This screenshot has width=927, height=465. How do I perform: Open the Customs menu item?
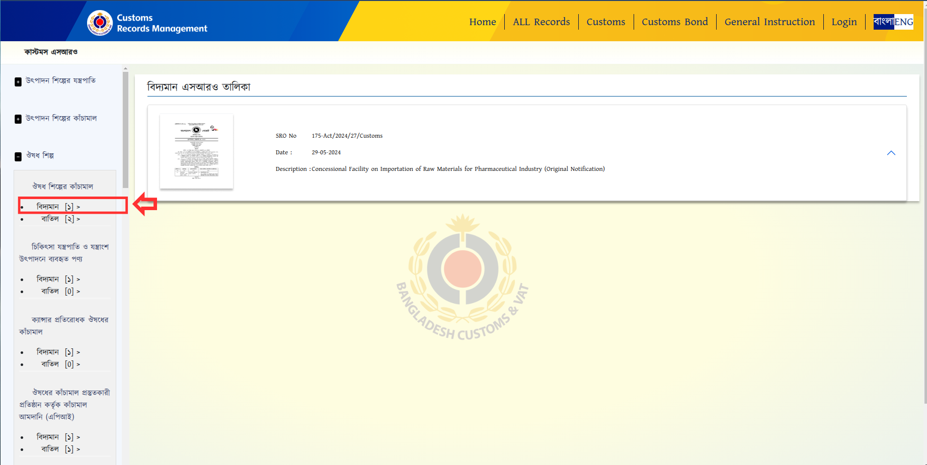[x=605, y=22]
